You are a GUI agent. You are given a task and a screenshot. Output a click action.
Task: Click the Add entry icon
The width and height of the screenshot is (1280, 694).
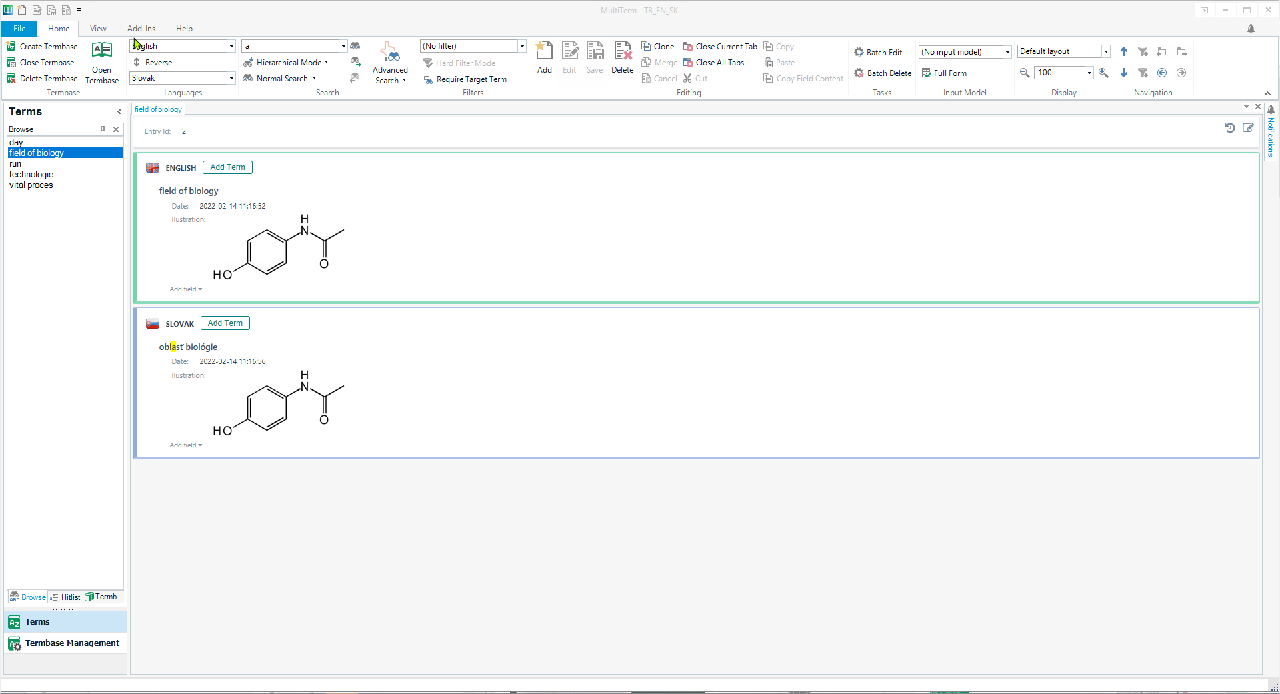click(544, 57)
